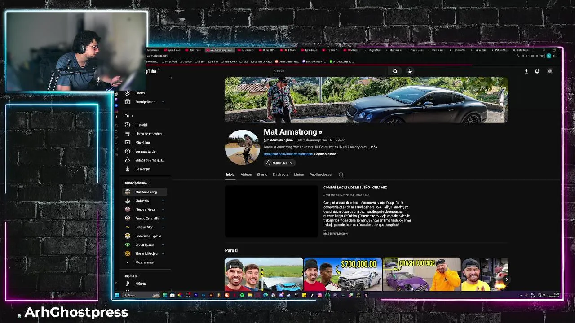The height and width of the screenshot is (323, 575).
Task: Open Listas de reproducción playlist icon
Action: [x=128, y=134]
